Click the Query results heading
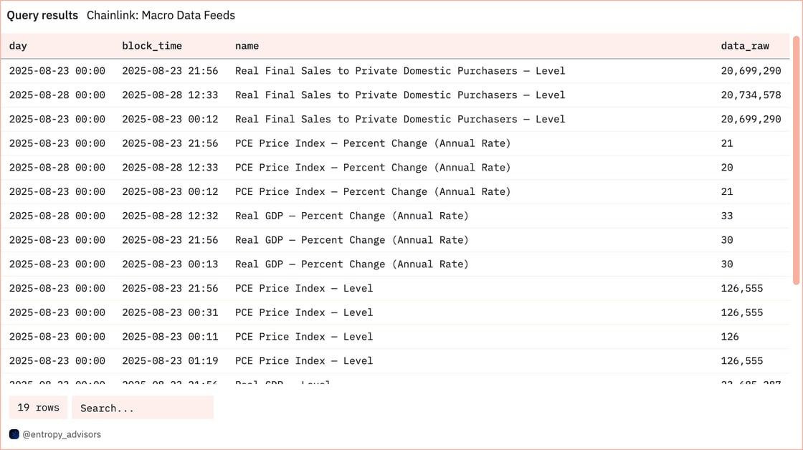The height and width of the screenshot is (450, 803). coord(42,15)
